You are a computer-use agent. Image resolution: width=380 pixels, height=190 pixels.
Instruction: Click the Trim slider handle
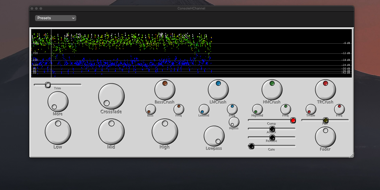[x=48, y=85]
